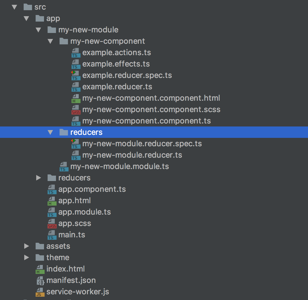308x300 pixels.
Task: Click the TypeScript icon next to example.actions.ts
Action: pyautogui.click(x=75, y=52)
